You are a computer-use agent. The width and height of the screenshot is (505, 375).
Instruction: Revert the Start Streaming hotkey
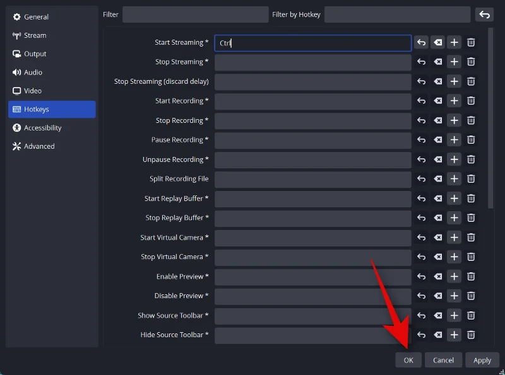(x=421, y=42)
